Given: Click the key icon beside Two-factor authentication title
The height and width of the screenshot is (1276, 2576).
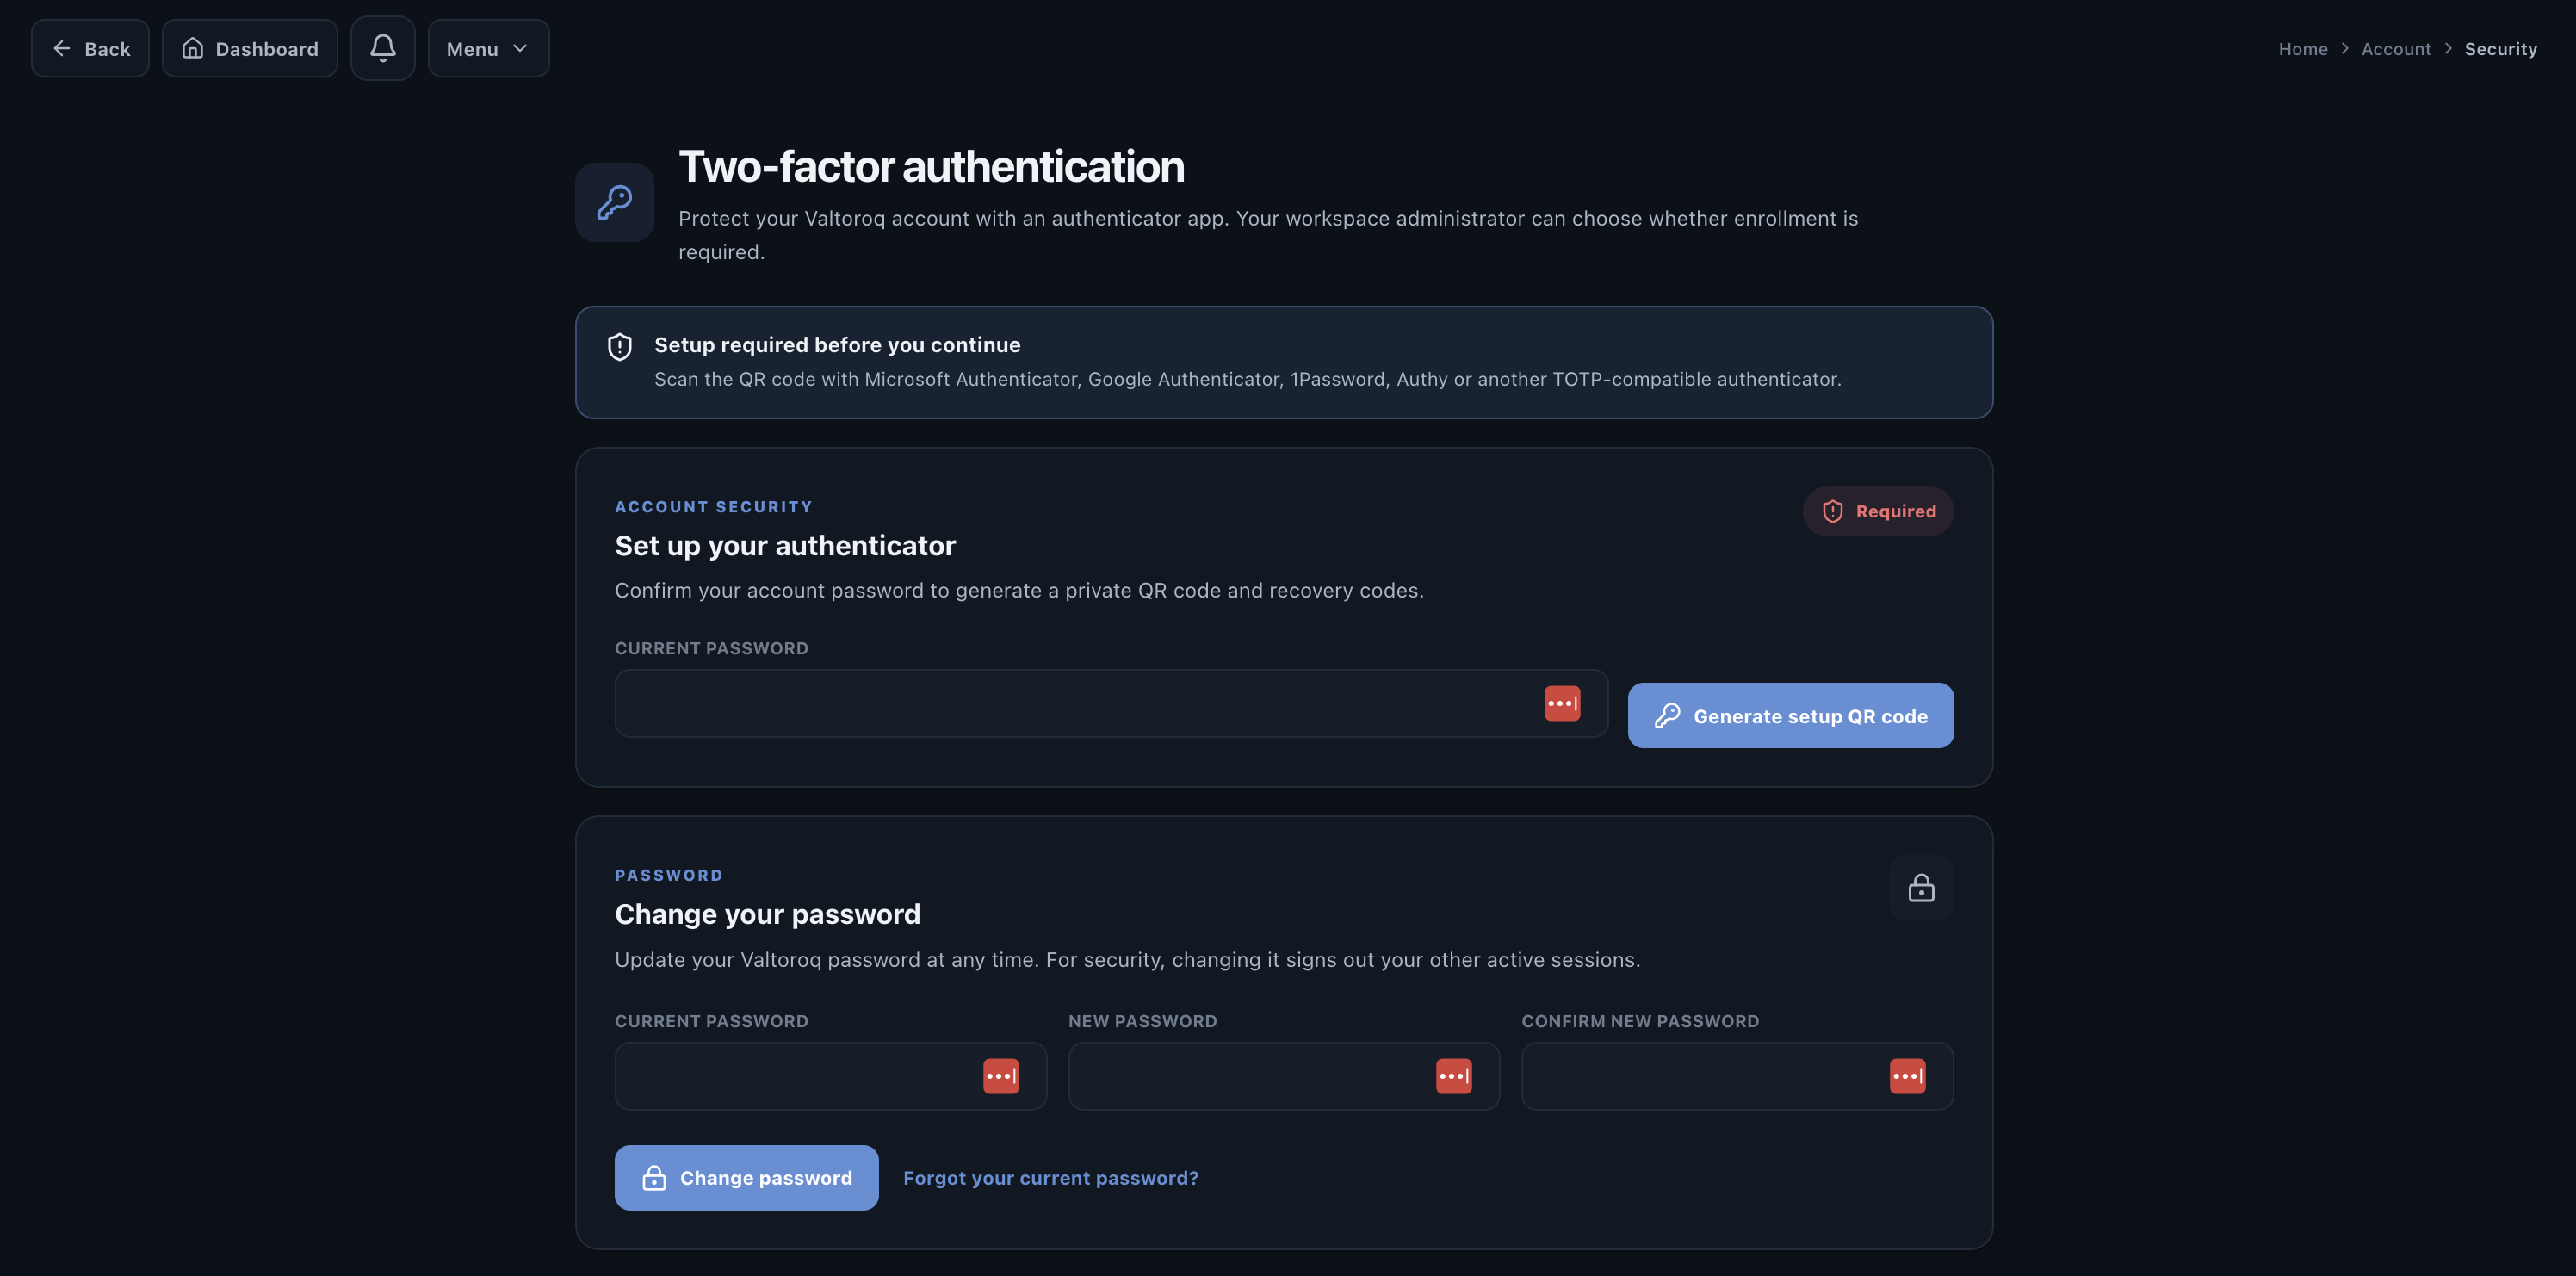Looking at the screenshot, I should 614,202.
